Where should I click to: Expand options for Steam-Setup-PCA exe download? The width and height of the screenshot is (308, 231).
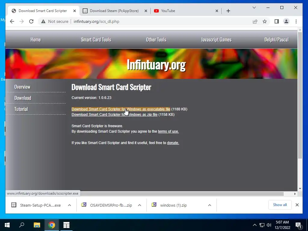[69, 205]
